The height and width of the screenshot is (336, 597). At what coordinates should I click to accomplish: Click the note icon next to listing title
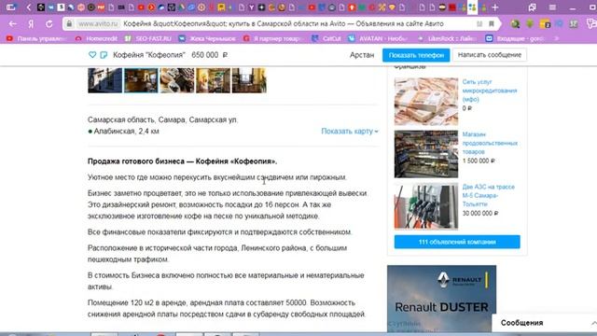click(104, 55)
